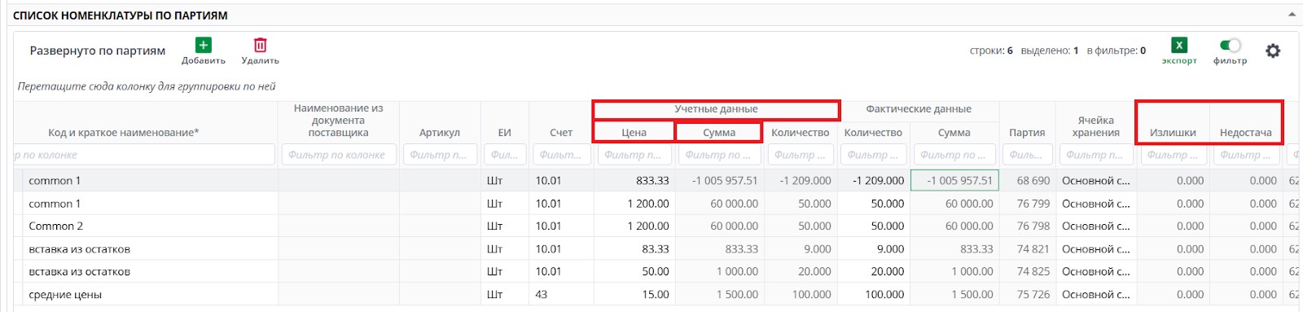The image size is (1303, 312).
Task: Focus filter under Наименование из документа поставщика
Action: [x=339, y=155]
